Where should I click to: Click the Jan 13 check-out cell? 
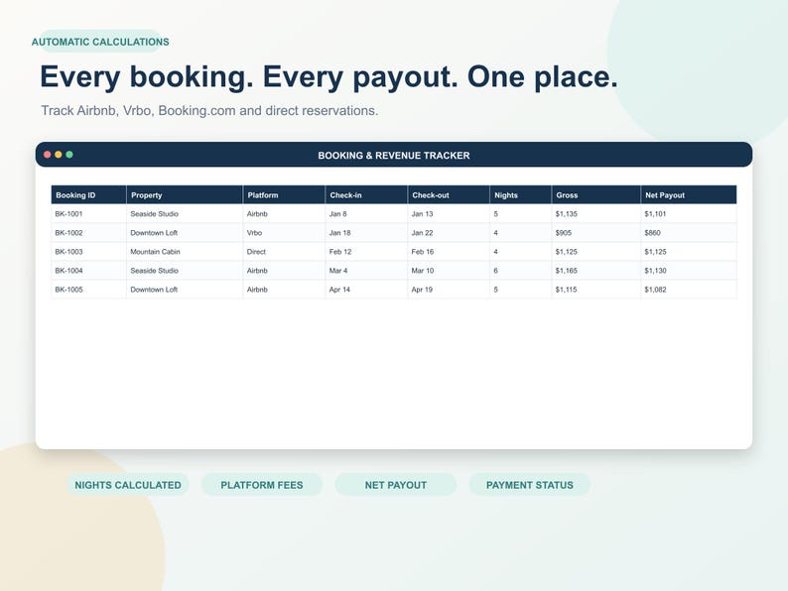pyautogui.click(x=449, y=214)
